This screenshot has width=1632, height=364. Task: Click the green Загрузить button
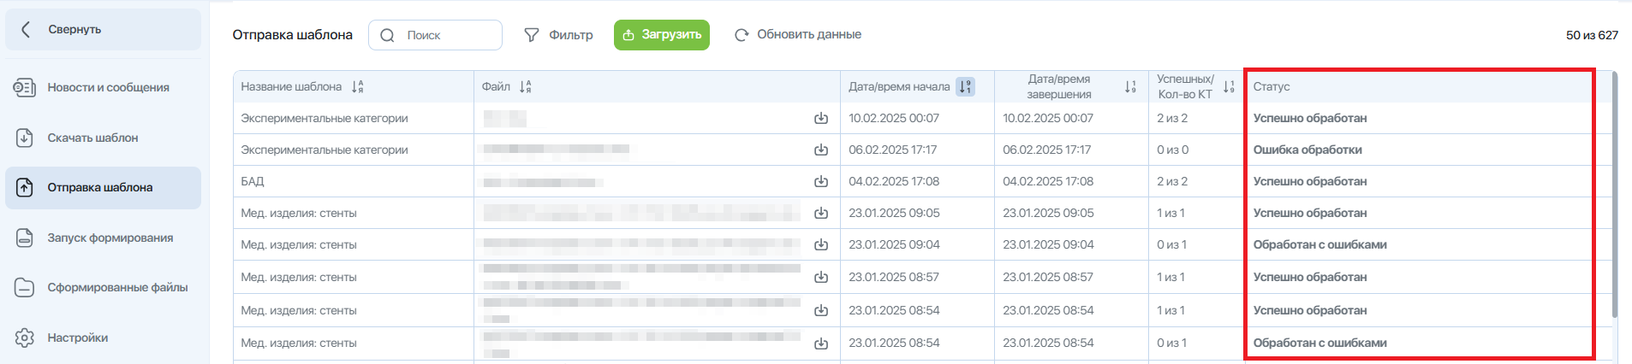[x=661, y=35]
